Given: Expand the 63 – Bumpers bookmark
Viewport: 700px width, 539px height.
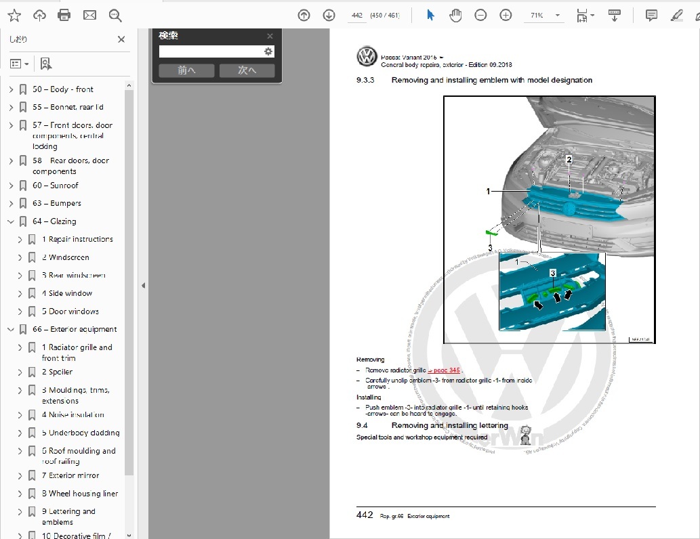Looking at the screenshot, I should (12, 203).
